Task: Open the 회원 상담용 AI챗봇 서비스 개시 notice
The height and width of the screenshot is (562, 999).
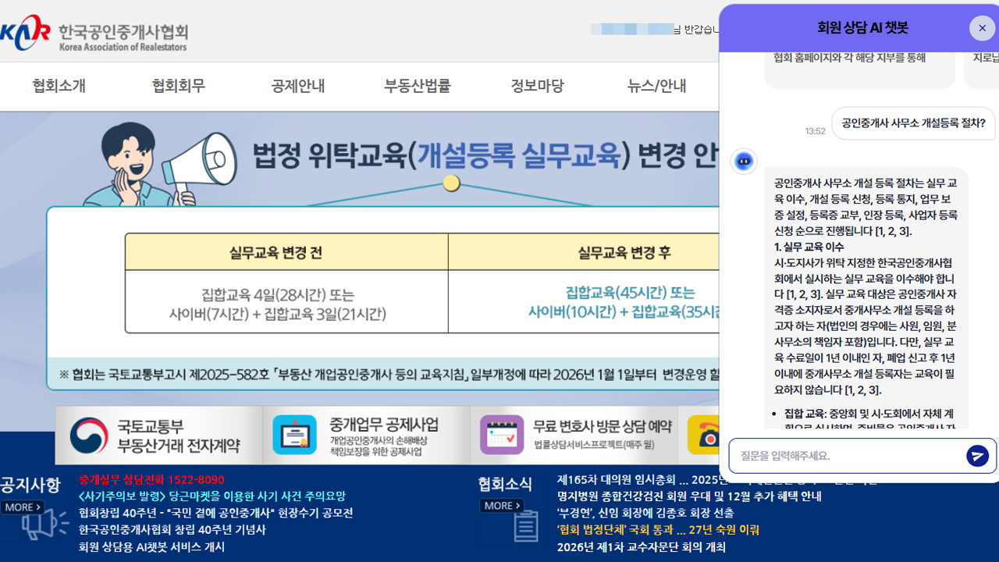Action: click(151, 546)
